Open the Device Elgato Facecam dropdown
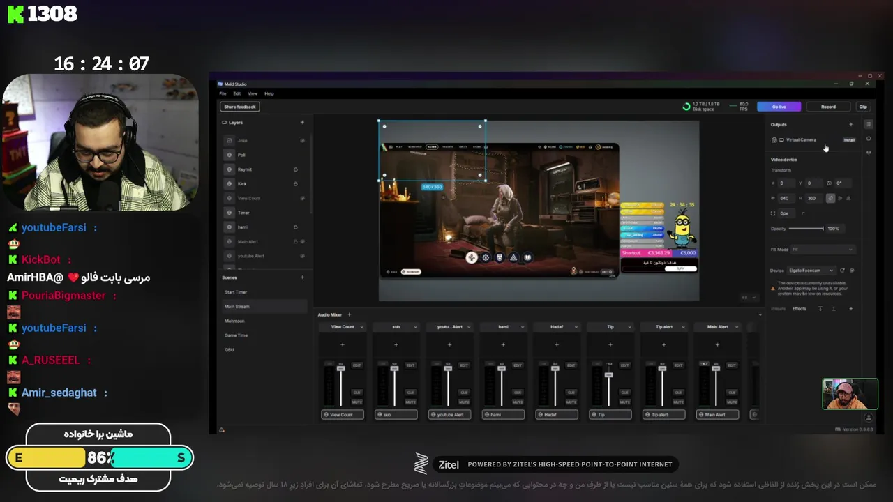The height and width of the screenshot is (502, 893). (810, 270)
